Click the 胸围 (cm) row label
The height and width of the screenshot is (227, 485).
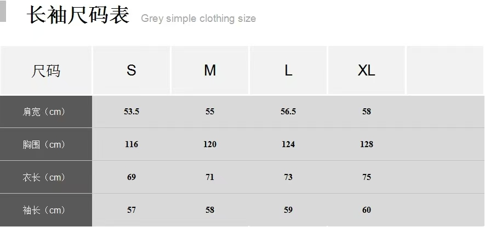pos(44,144)
